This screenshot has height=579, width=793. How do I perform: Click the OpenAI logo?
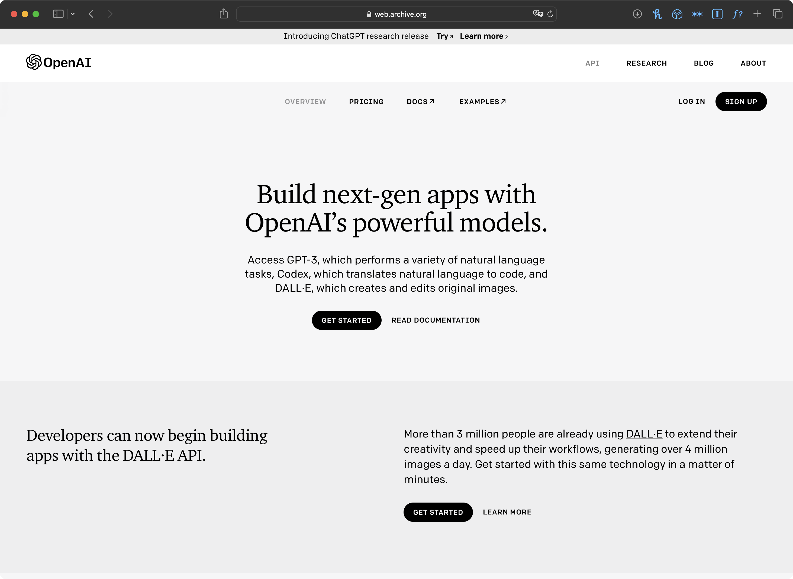point(59,62)
